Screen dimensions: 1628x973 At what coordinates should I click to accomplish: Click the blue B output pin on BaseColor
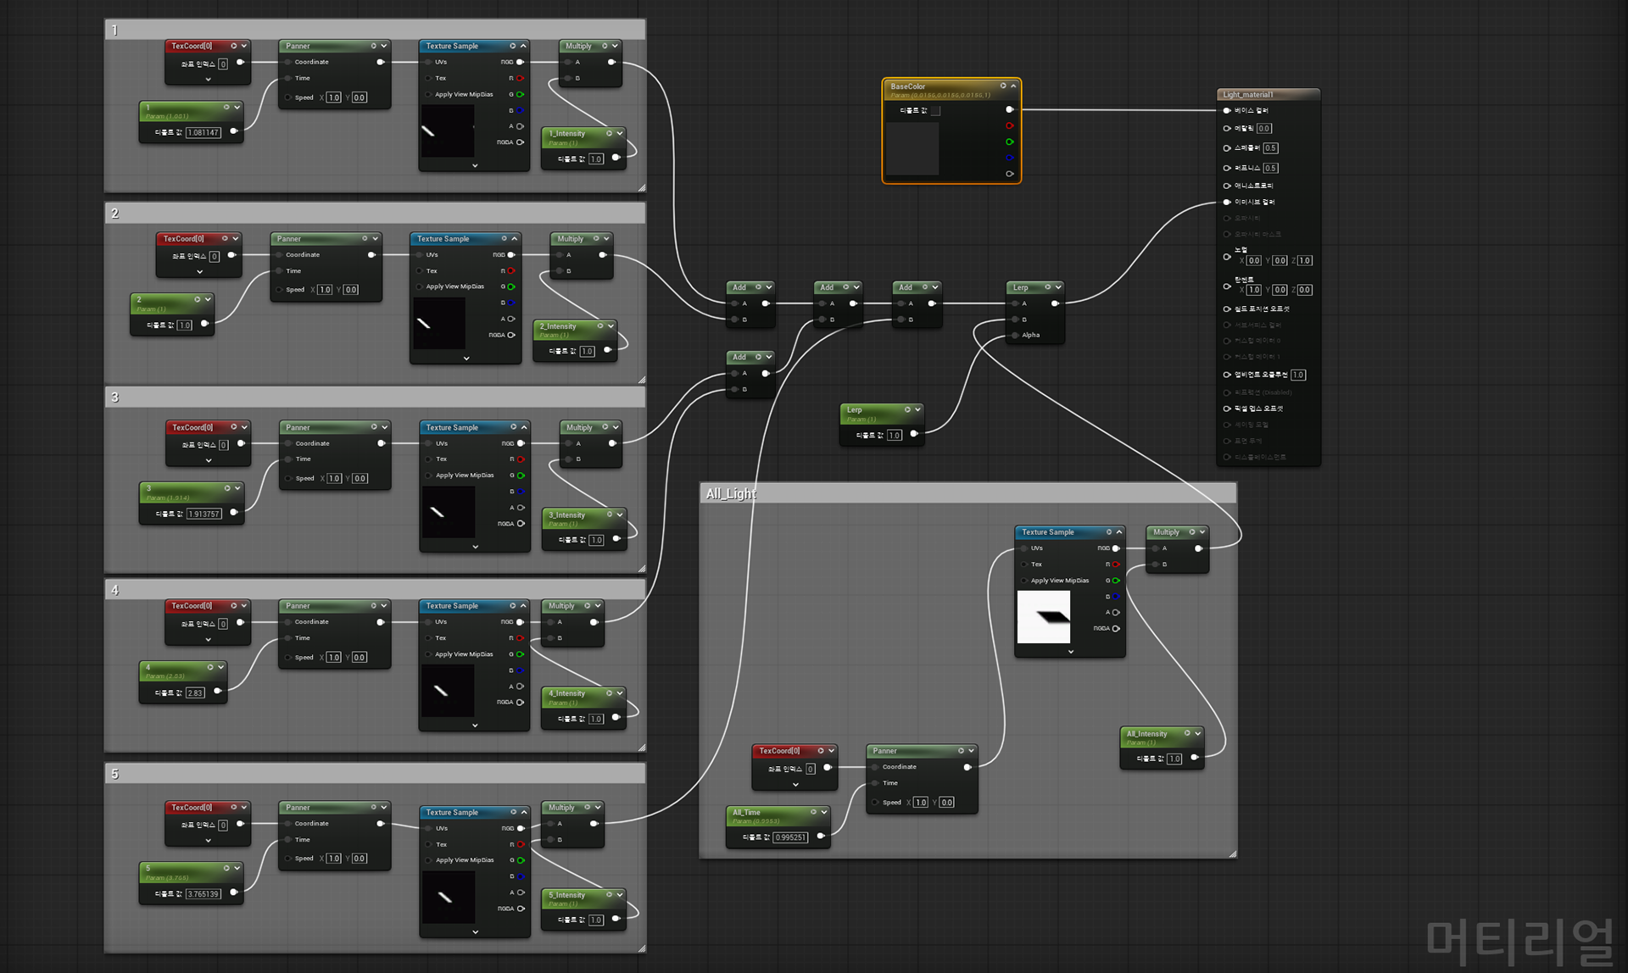(1009, 158)
